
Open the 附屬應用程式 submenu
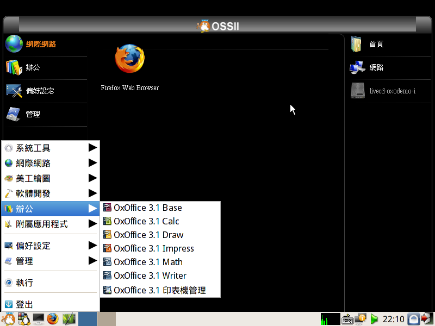click(x=50, y=224)
